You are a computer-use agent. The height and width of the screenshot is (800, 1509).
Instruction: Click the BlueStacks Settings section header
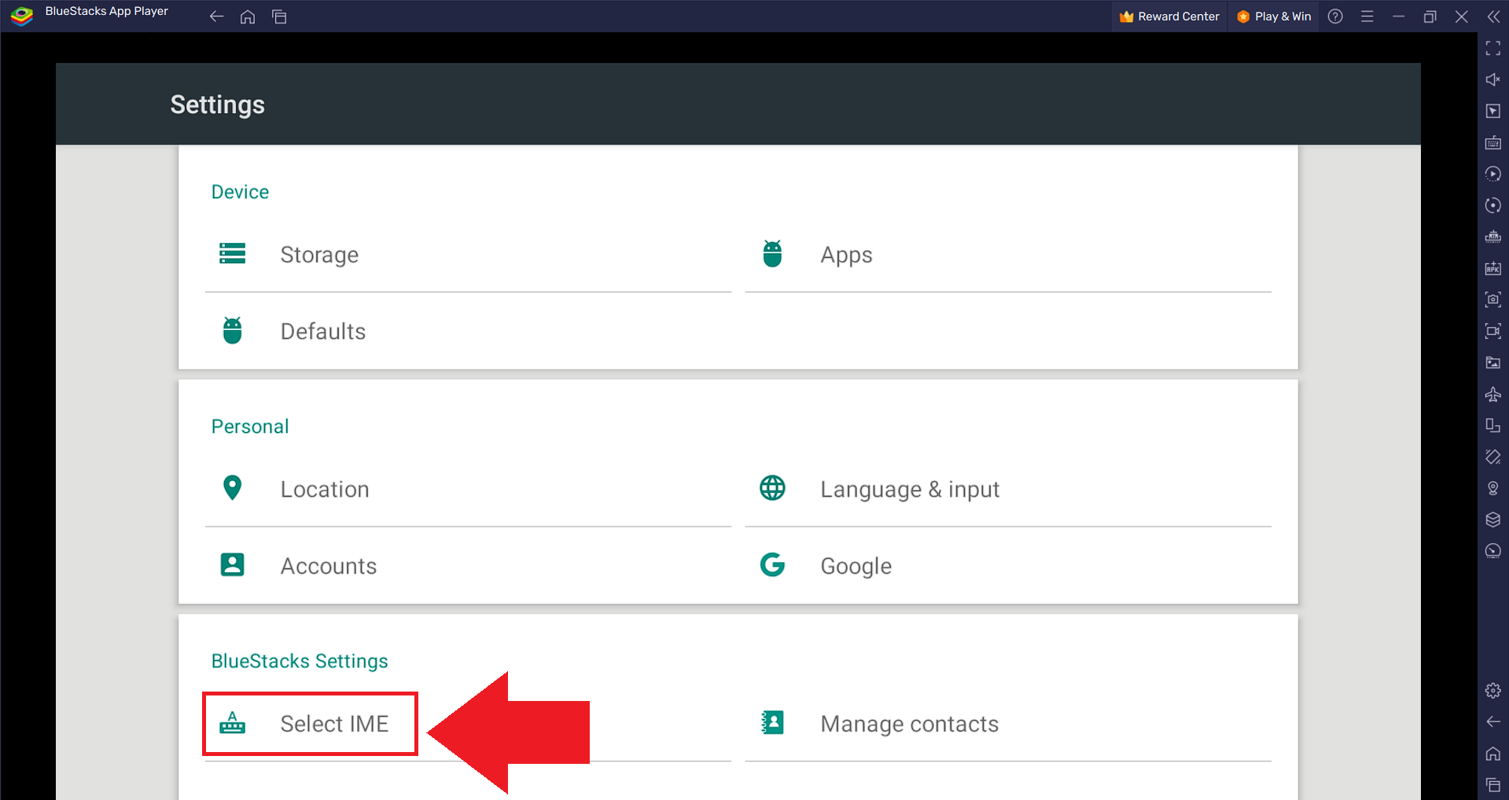point(300,662)
